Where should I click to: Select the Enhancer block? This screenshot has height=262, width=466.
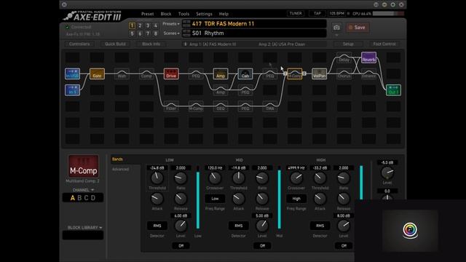pos(368,74)
